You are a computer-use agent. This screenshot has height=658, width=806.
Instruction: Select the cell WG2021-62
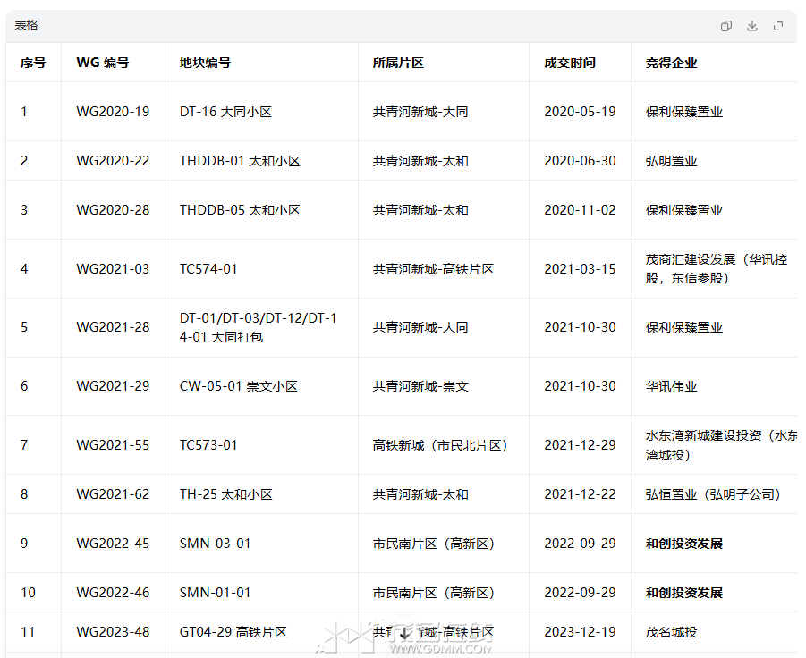tap(113, 494)
